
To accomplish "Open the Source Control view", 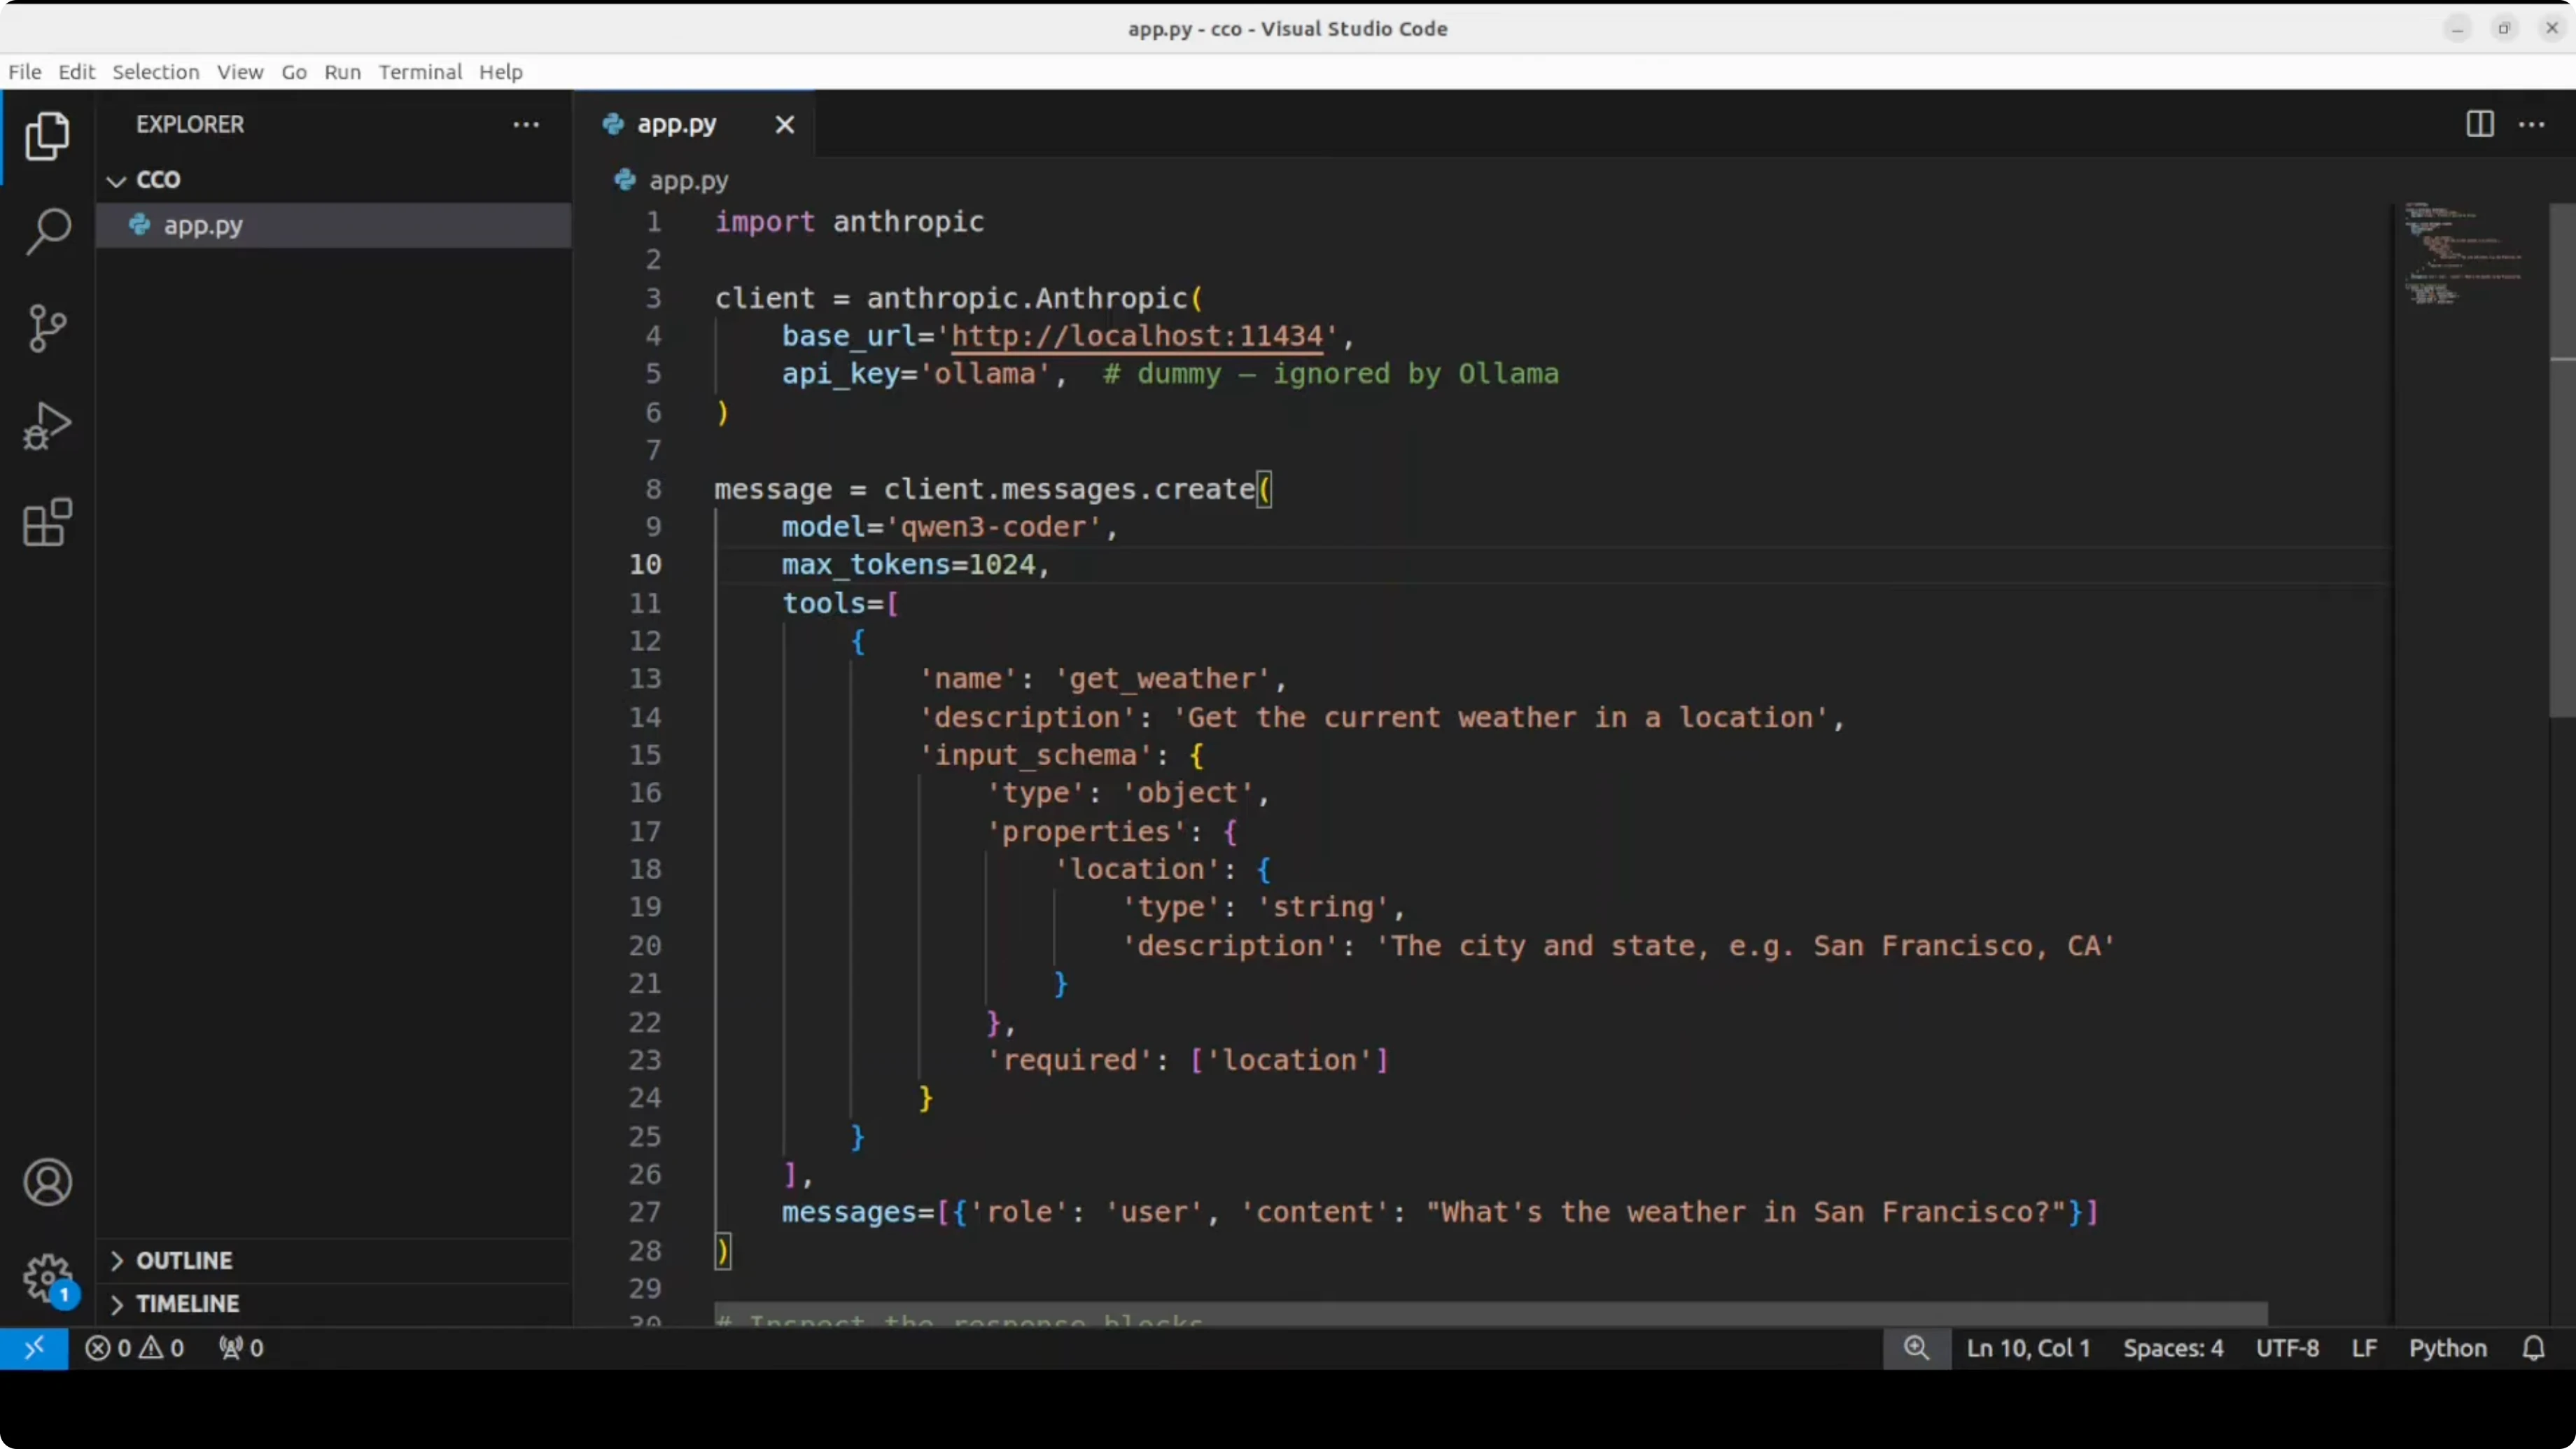I will tap(47, 328).
